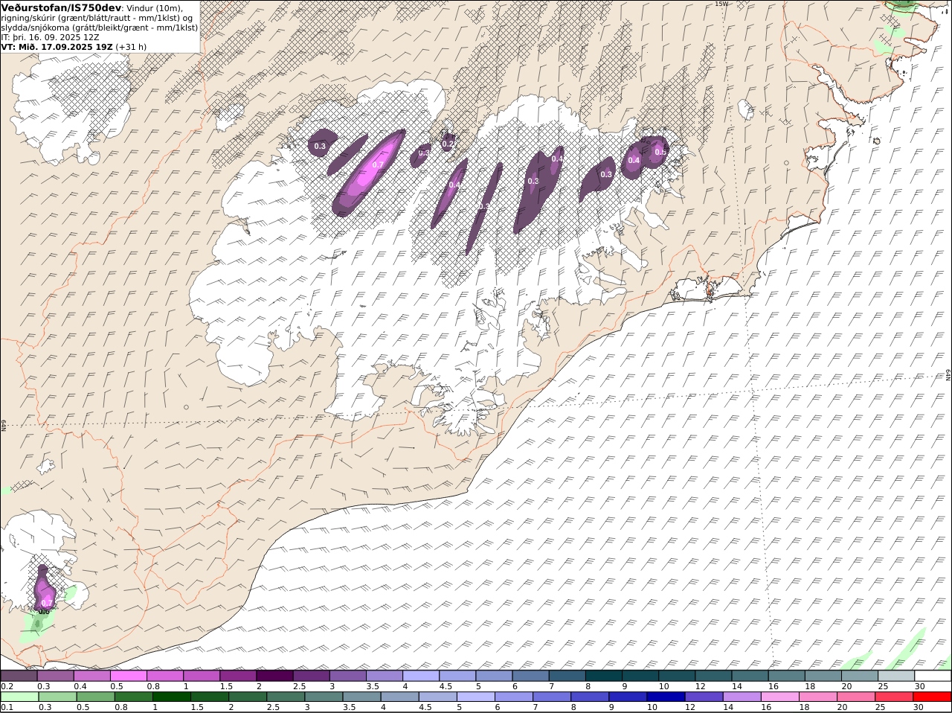
Task: Click the snow-scale swatch labelled 3.5
Action: (385, 676)
